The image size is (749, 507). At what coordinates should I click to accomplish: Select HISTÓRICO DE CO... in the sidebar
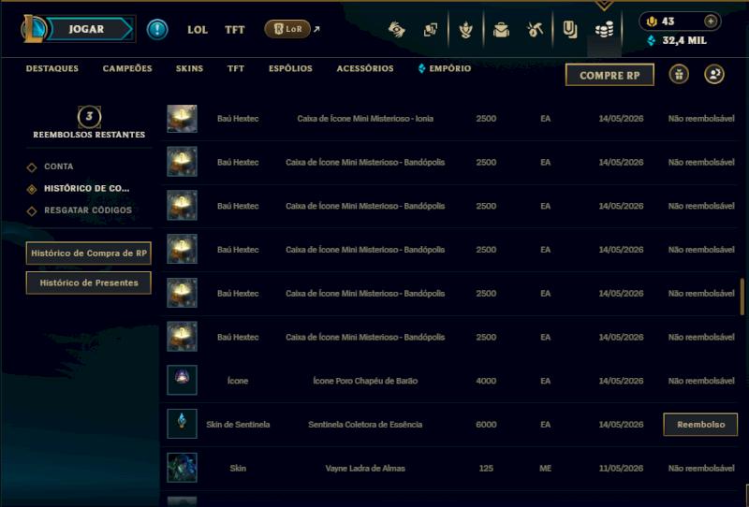point(78,189)
